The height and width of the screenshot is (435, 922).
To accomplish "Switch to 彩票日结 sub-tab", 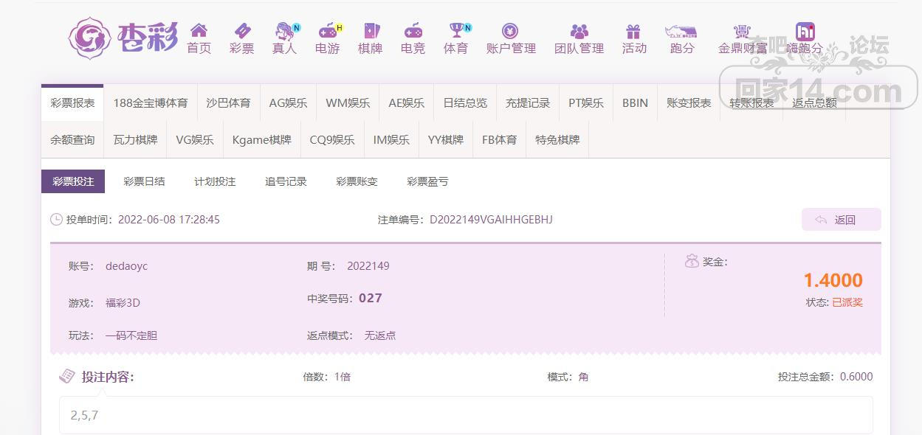I will click(144, 181).
